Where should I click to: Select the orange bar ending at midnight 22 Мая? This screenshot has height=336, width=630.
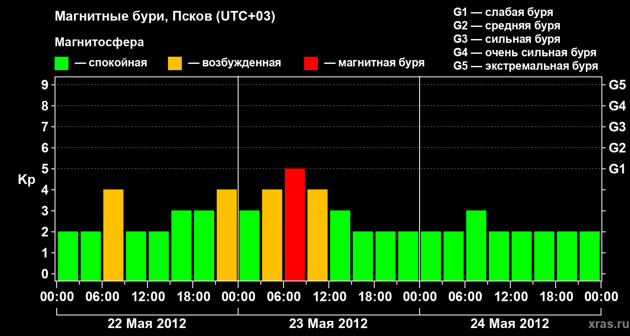(x=227, y=235)
